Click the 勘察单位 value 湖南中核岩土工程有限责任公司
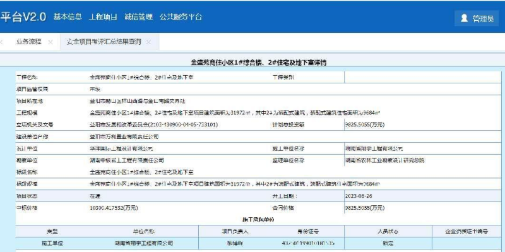The image size is (505, 252). coord(127,160)
